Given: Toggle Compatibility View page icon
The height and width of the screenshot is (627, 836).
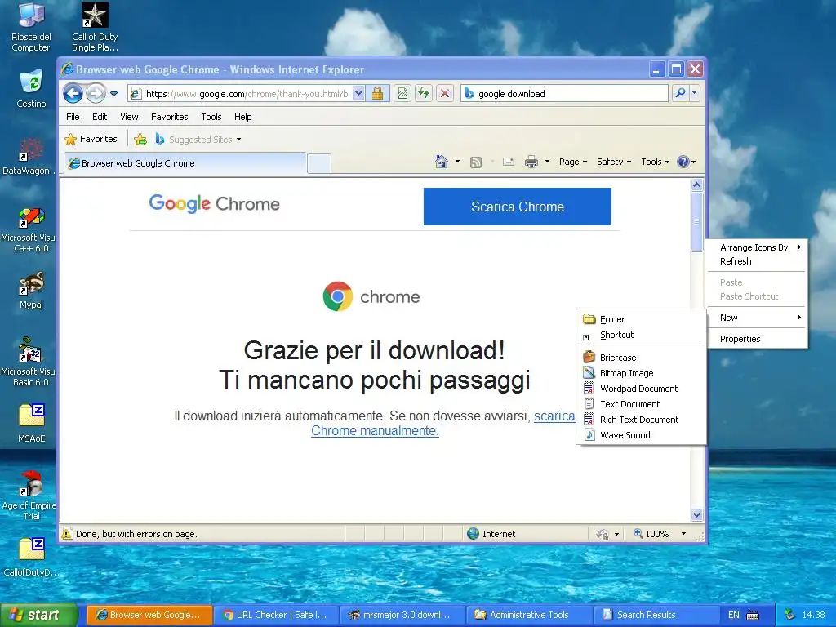Looking at the screenshot, I should click(x=402, y=94).
